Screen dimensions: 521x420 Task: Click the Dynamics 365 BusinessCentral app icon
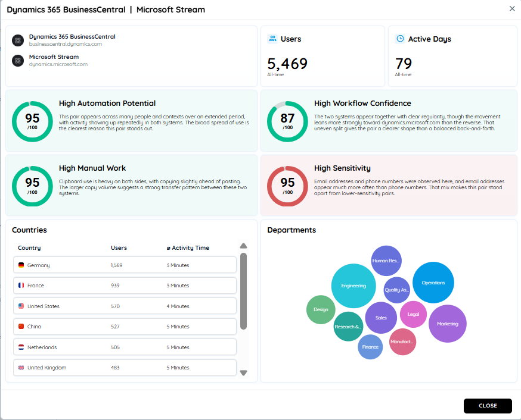[x=18, y=40]
